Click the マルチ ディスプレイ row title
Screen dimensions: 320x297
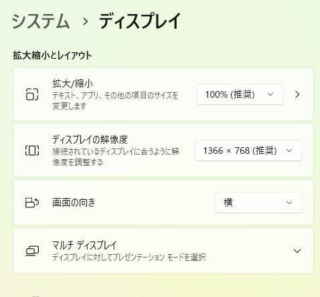(x=84, y=245)
